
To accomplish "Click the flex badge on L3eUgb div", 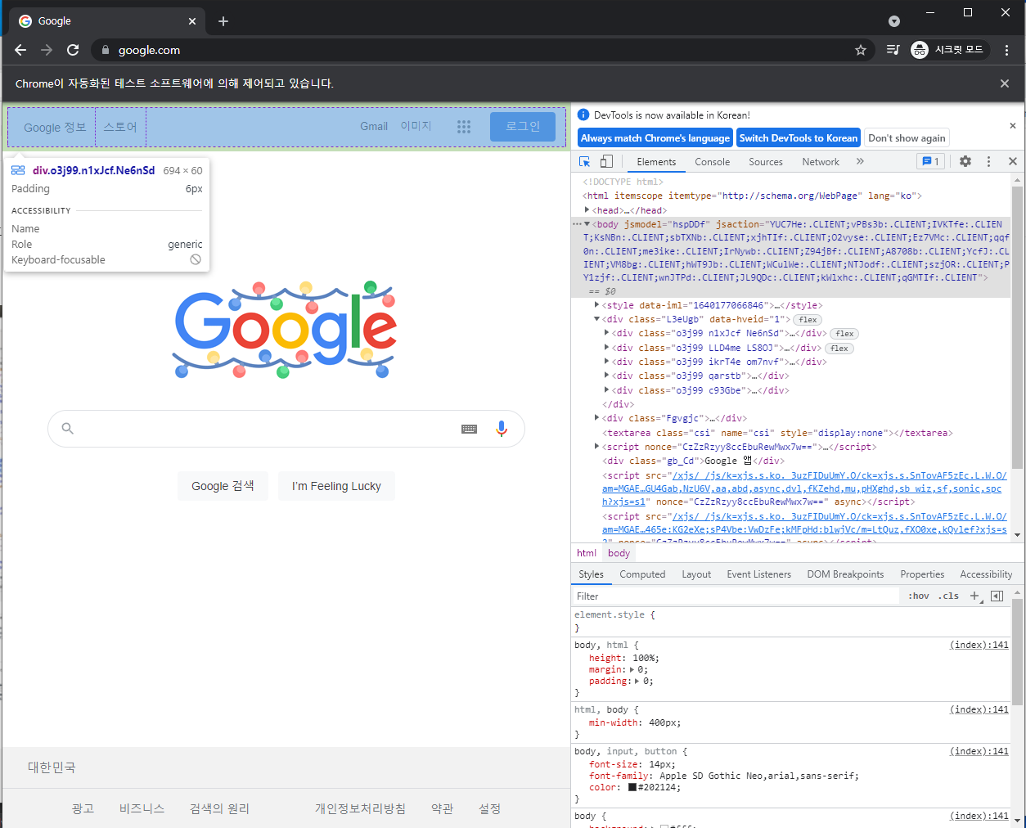I will 808,320.
